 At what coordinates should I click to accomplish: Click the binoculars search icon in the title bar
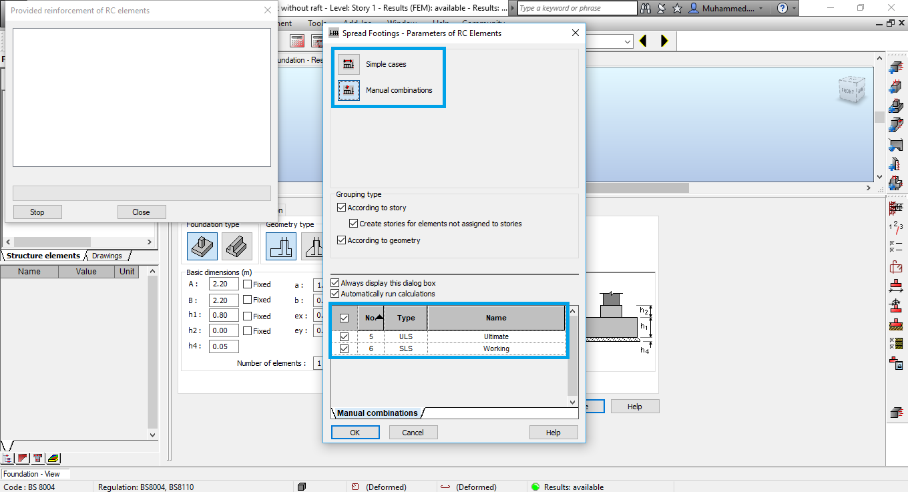tap(645, 7)
